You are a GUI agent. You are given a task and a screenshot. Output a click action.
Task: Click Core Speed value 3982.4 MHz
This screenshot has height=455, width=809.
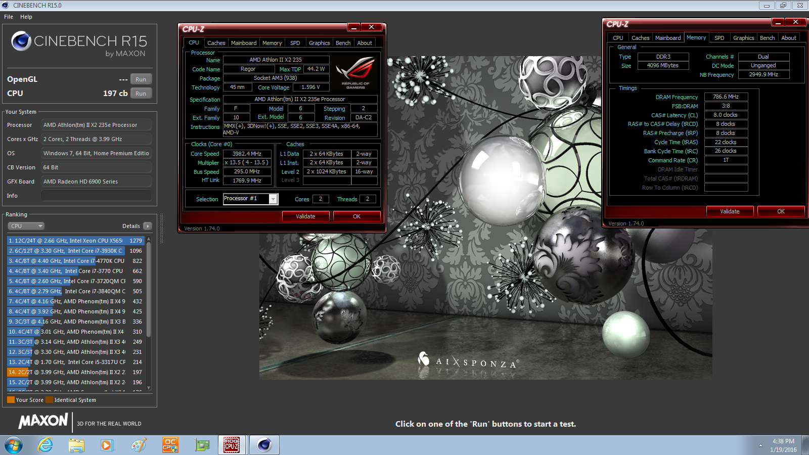pyautogui.click(x=247, y=154)
